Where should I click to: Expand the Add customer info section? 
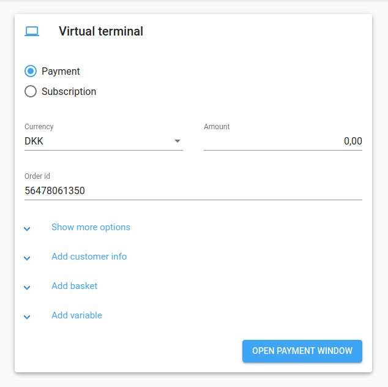(x=89, y=257)
